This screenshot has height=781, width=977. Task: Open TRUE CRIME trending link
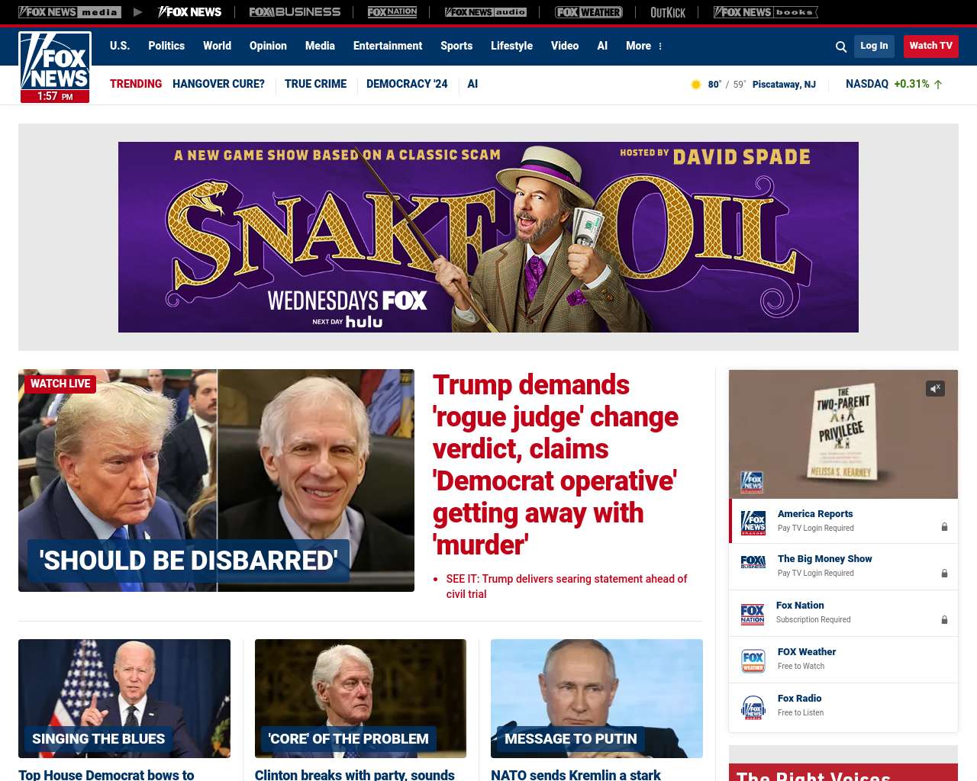[x=315, y=84]
